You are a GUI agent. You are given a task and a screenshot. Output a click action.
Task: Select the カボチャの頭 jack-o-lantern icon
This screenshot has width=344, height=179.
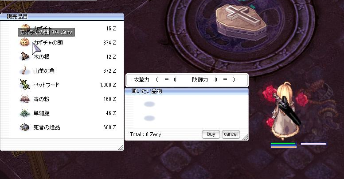[25, 43]
